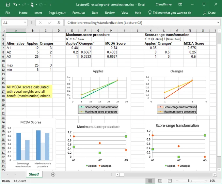The width and height of the screenshot is (222, 184).
Task: Click previous sheet navigation arrow
Action: pyautogui.click(x=8, y=175)
